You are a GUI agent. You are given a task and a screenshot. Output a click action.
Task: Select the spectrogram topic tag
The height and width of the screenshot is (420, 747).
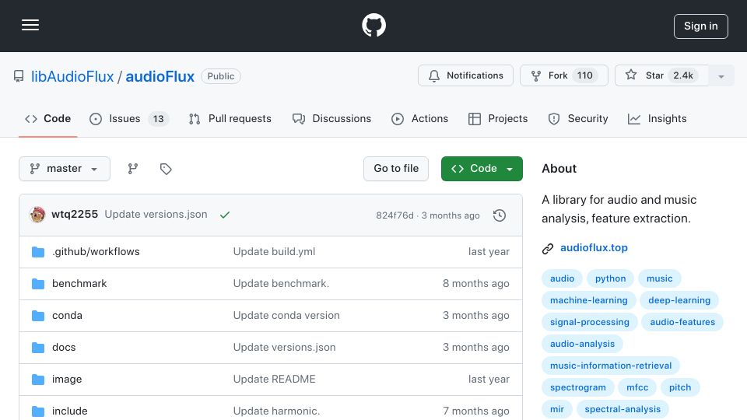(x=578, y=387)
